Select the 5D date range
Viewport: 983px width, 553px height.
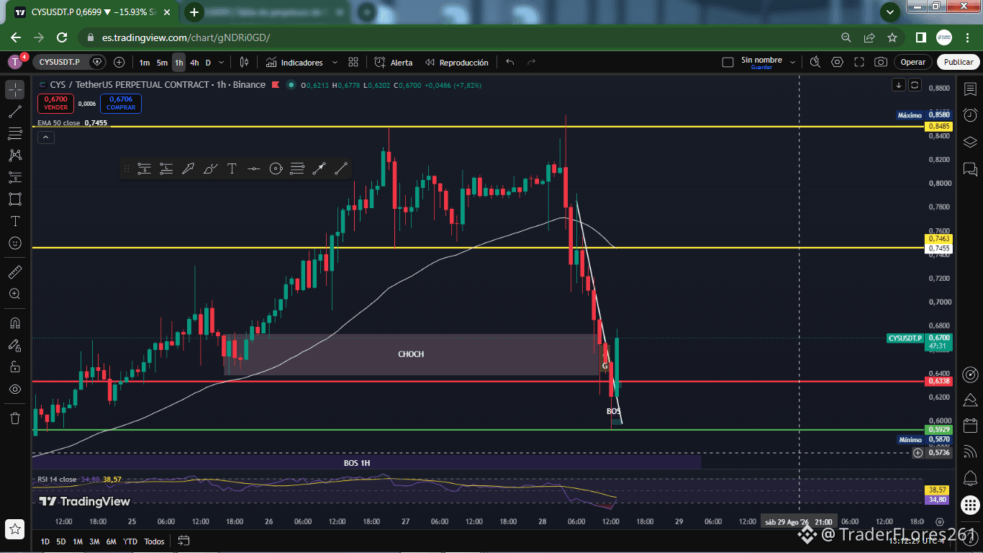(x=61, y=541)
